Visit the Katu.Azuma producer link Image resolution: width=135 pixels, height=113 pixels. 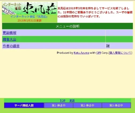(x=82, y=53)
